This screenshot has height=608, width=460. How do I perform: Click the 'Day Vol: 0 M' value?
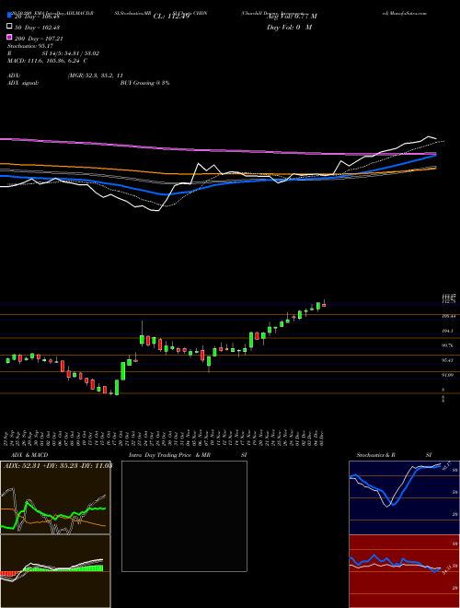tap(289, 27)
